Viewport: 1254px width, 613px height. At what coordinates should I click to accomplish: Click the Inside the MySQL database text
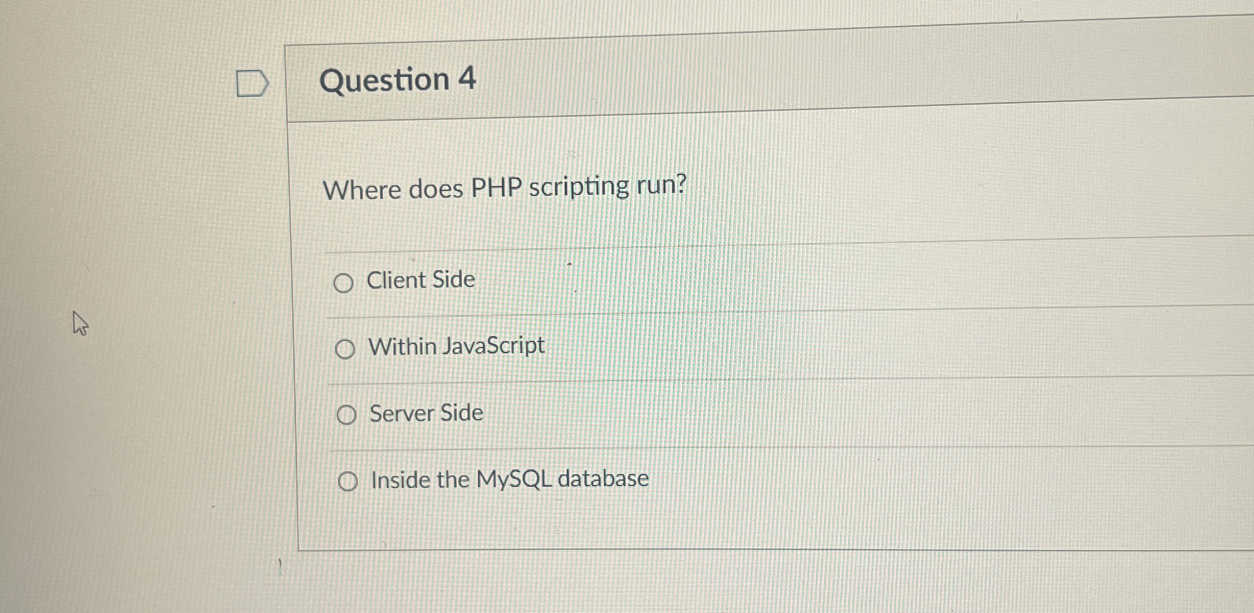click(509, 479)
